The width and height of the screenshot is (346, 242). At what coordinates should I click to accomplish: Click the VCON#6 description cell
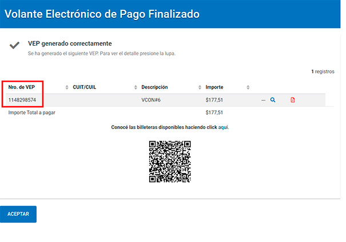tap(151, 100)
